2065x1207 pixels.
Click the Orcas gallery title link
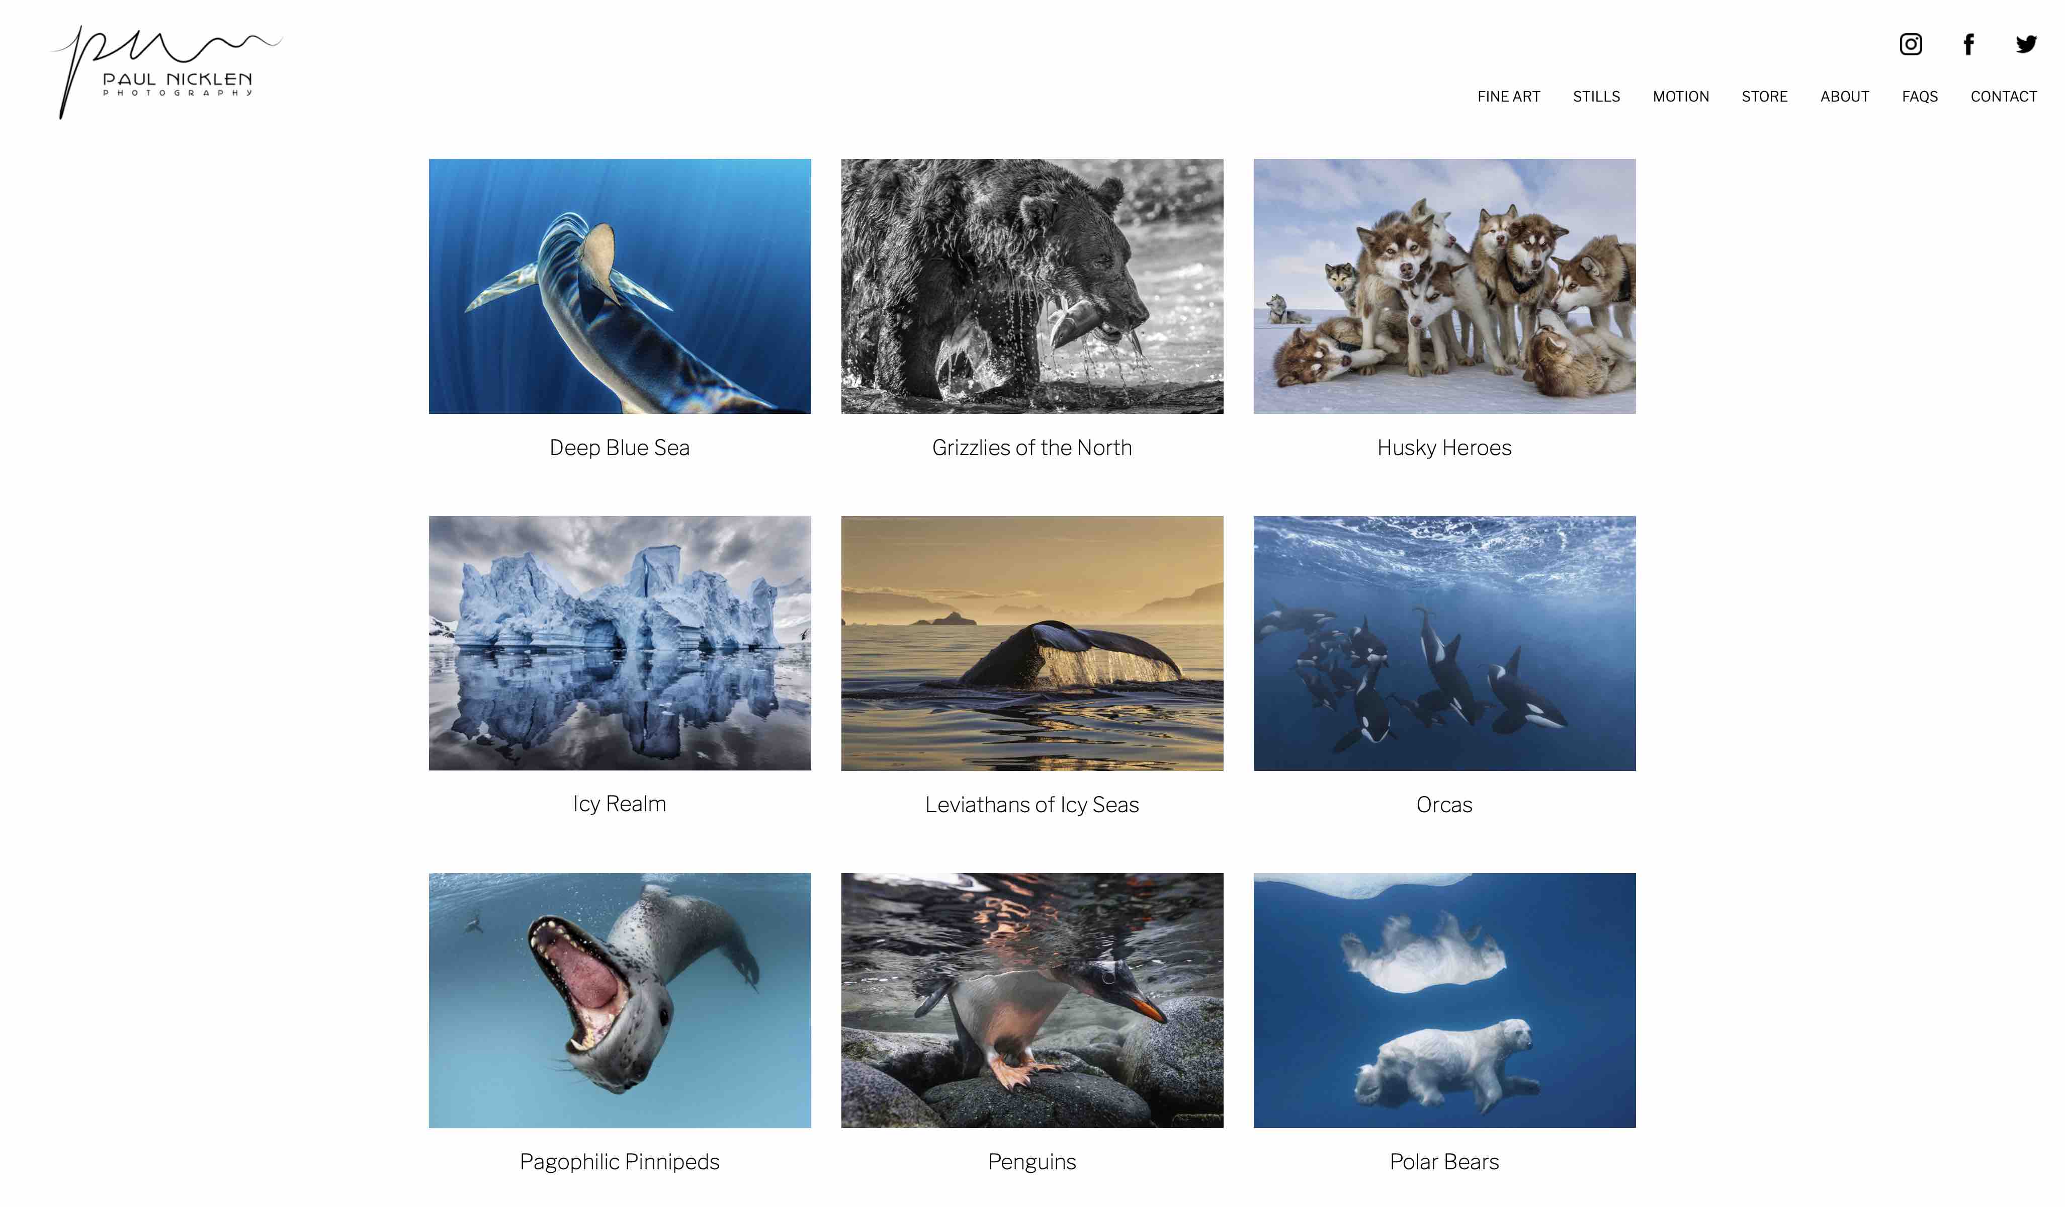[x=1444, y=805]
